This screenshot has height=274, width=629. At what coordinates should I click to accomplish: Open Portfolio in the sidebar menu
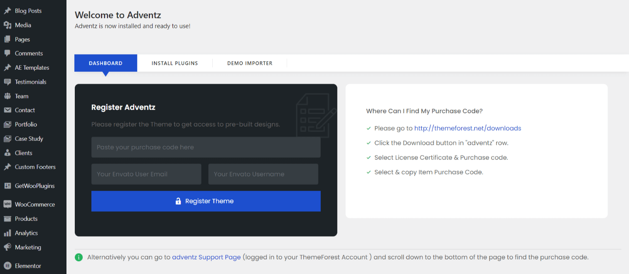click(x=26, y=125)
